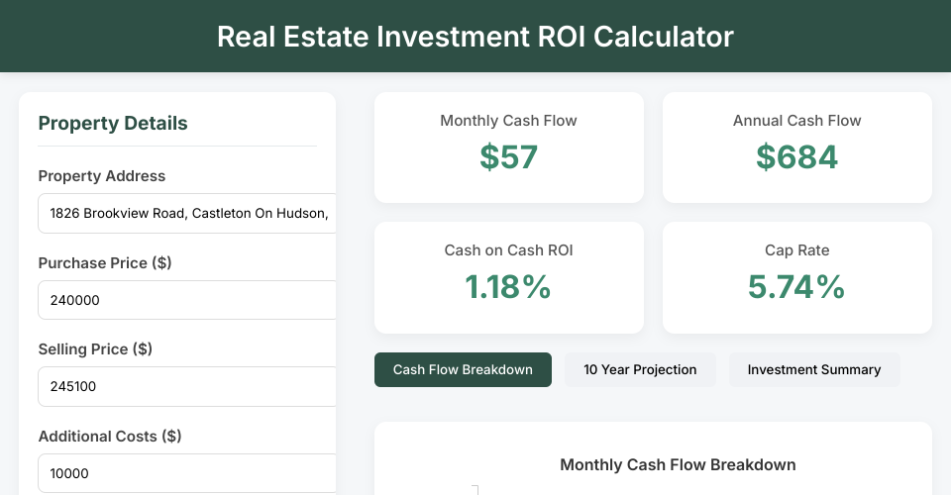This screenshot has width=951, height=495.
Task: Select the Additional Costs input field
Action: pos(186,473)
